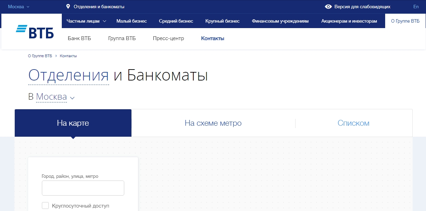Screen dimensions: 426x211
Task: Select the На карте tab
Action: pos(73,123)
